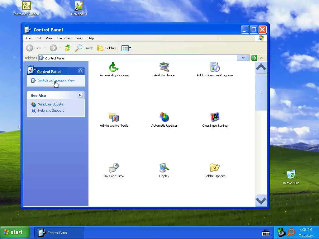
Task: Open ClearType Tuning icon
Action: click(x=215, y=117)
